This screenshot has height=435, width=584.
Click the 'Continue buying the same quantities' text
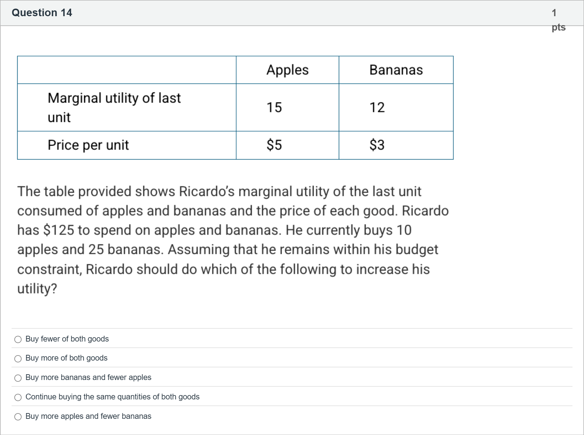point(113,397)
